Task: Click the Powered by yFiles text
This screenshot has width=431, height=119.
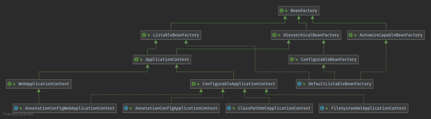Action: point(18,114)
